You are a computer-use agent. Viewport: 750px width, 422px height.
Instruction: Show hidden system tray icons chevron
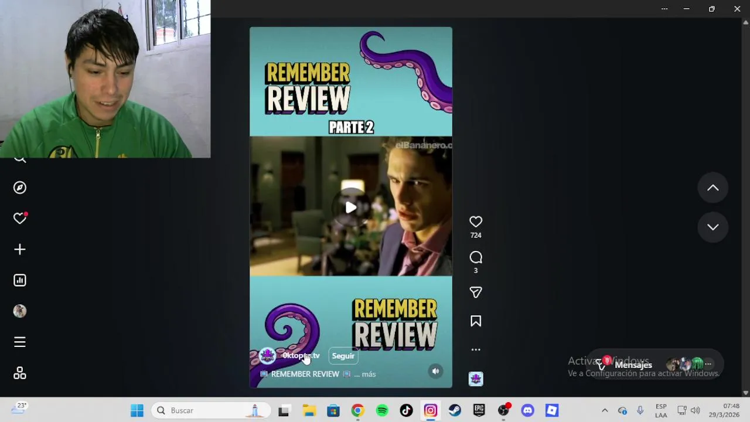point(605,410)
